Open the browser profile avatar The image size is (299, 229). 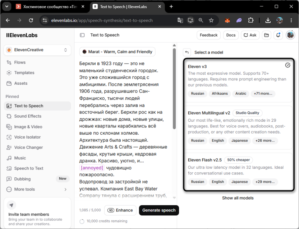pos(280,20)
